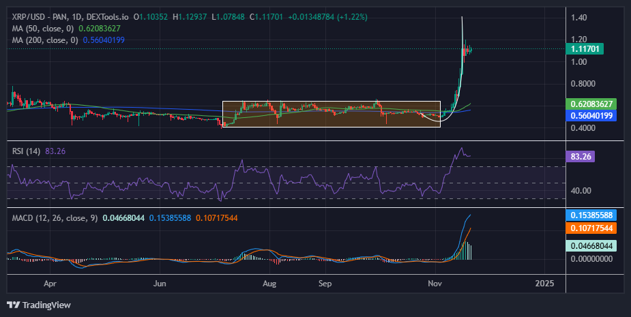Click the MACD legend histogram value 0.04668044
The image size is (631, 317).
pyautogui.click(x=123, y=218)
